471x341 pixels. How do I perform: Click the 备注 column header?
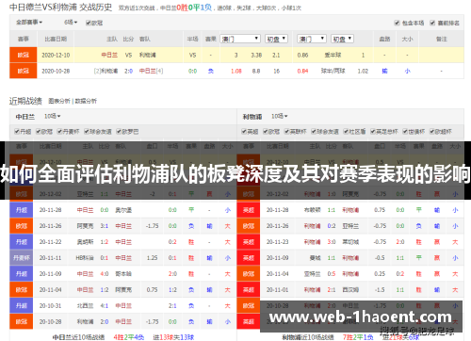coord(441,39)
